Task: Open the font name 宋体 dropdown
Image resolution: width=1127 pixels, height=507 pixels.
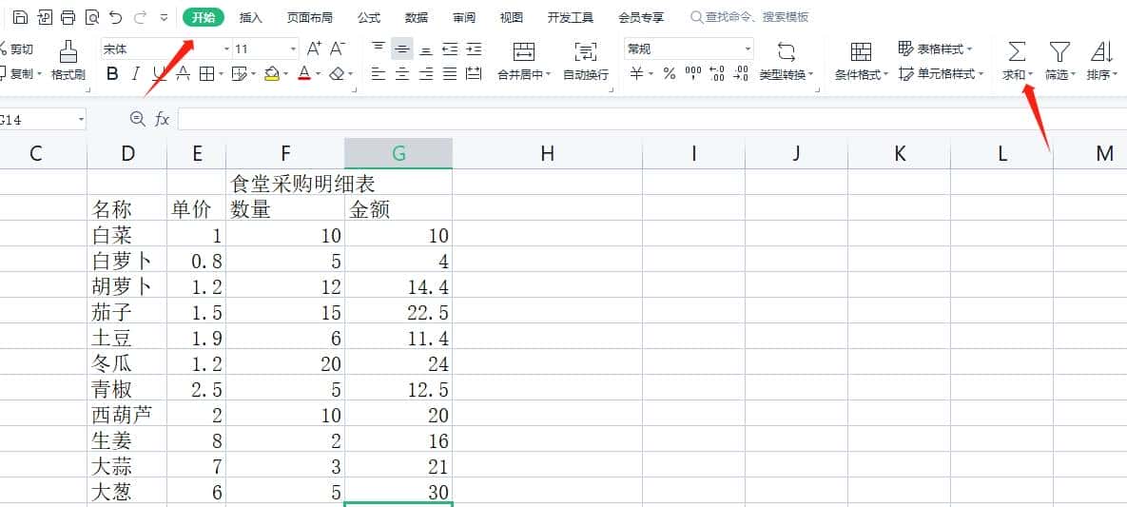Action: (226, 49)
